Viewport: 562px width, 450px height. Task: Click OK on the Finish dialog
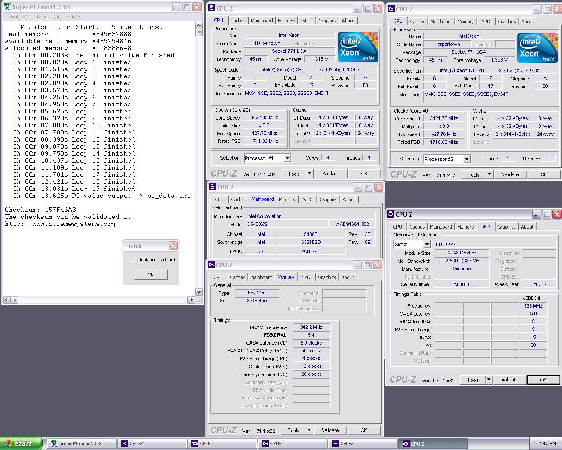[151, 275]
